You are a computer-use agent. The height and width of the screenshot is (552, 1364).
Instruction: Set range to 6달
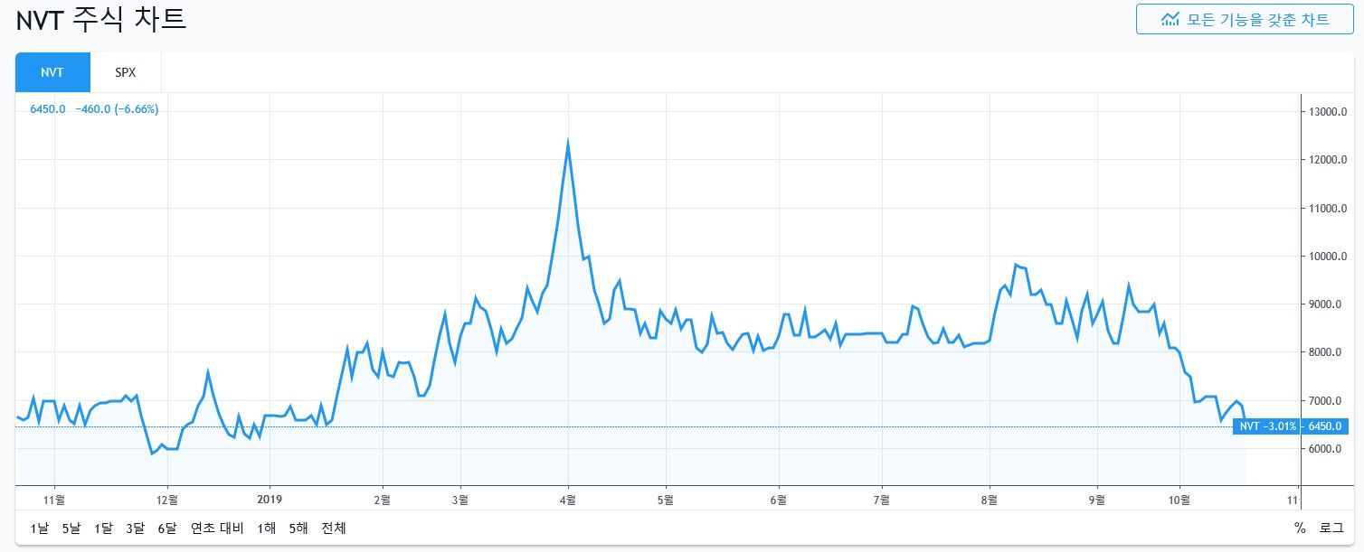(167, 528)
